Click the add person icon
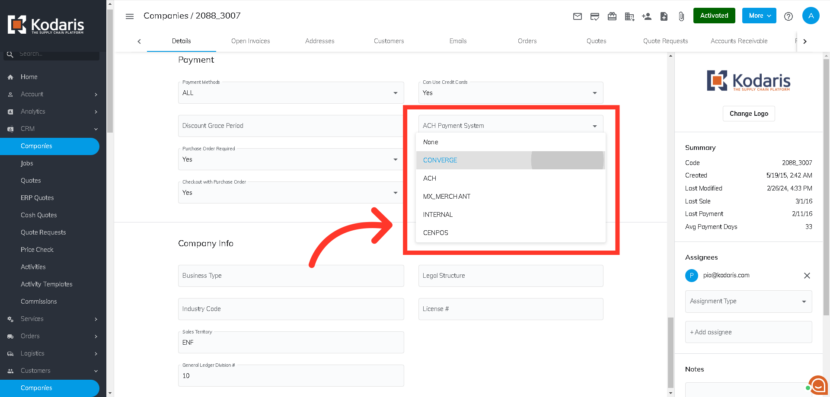 [647, 16]
